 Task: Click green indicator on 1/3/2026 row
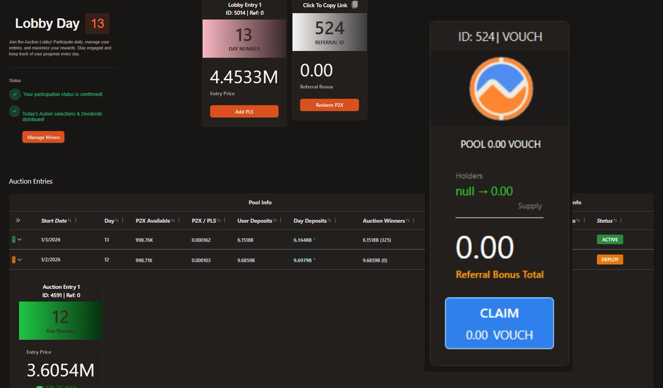[x=14, y=239]
